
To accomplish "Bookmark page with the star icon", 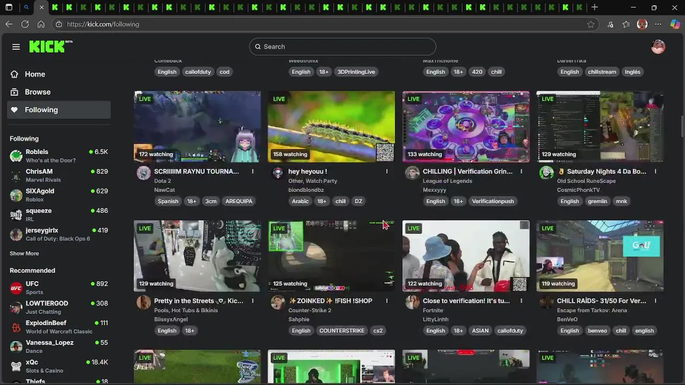I will click(x=591, y=24).
